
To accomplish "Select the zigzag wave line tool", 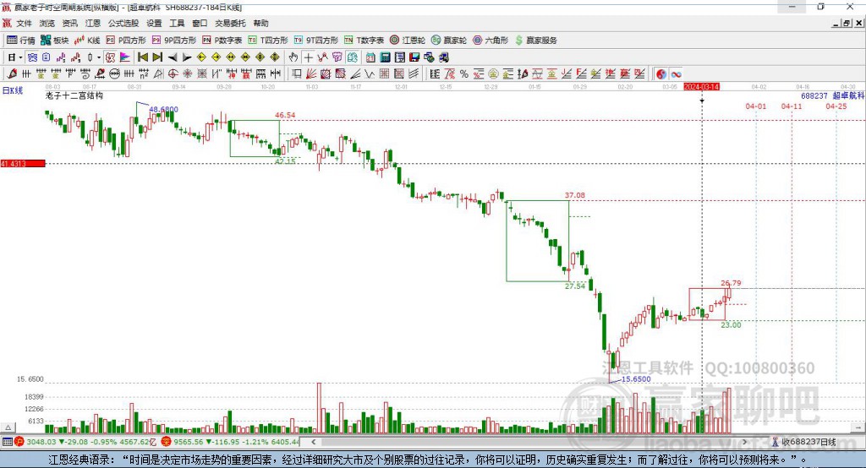I will tap(369, 74).
